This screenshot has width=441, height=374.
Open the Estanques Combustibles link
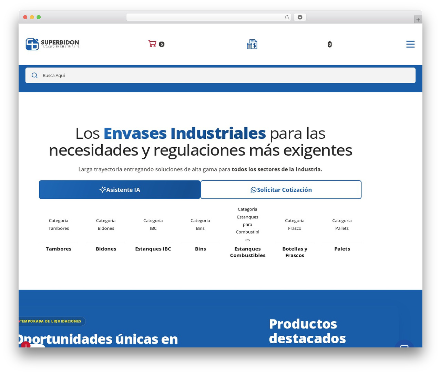pyautogui.click(x=248, y=252)
